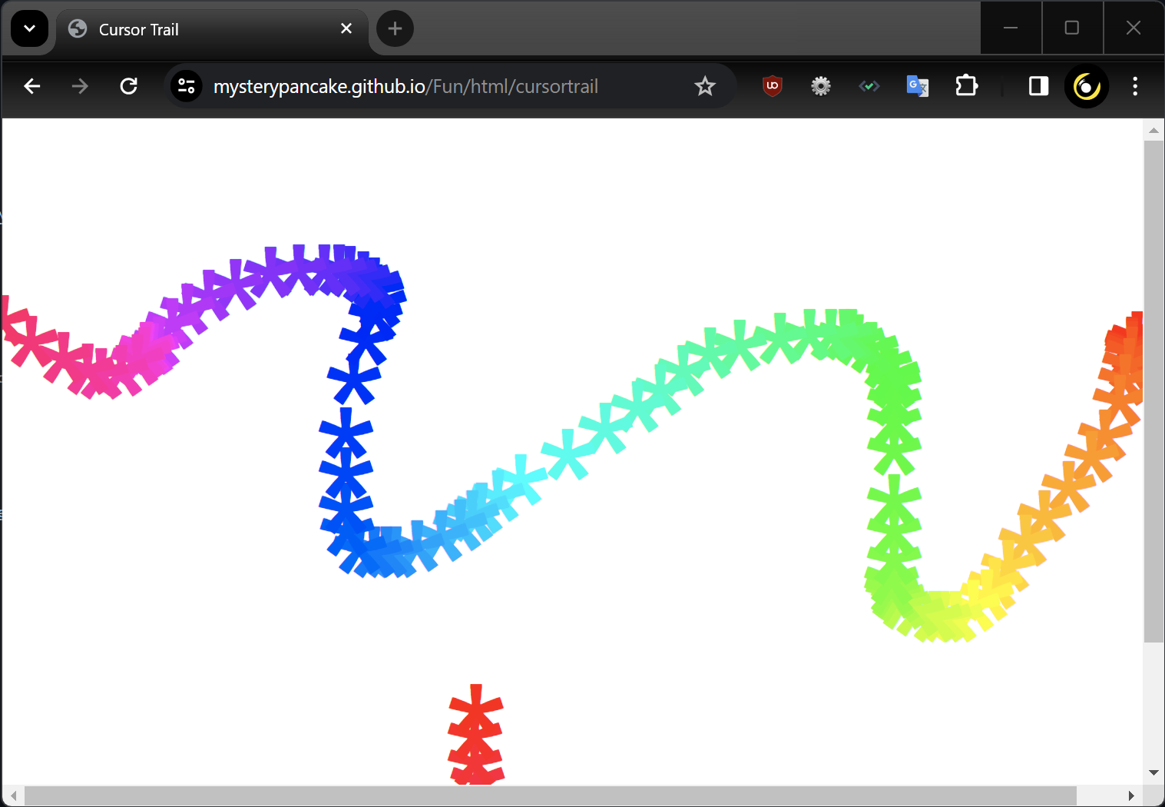Bookmark this page with star icon

coord(705,86)
